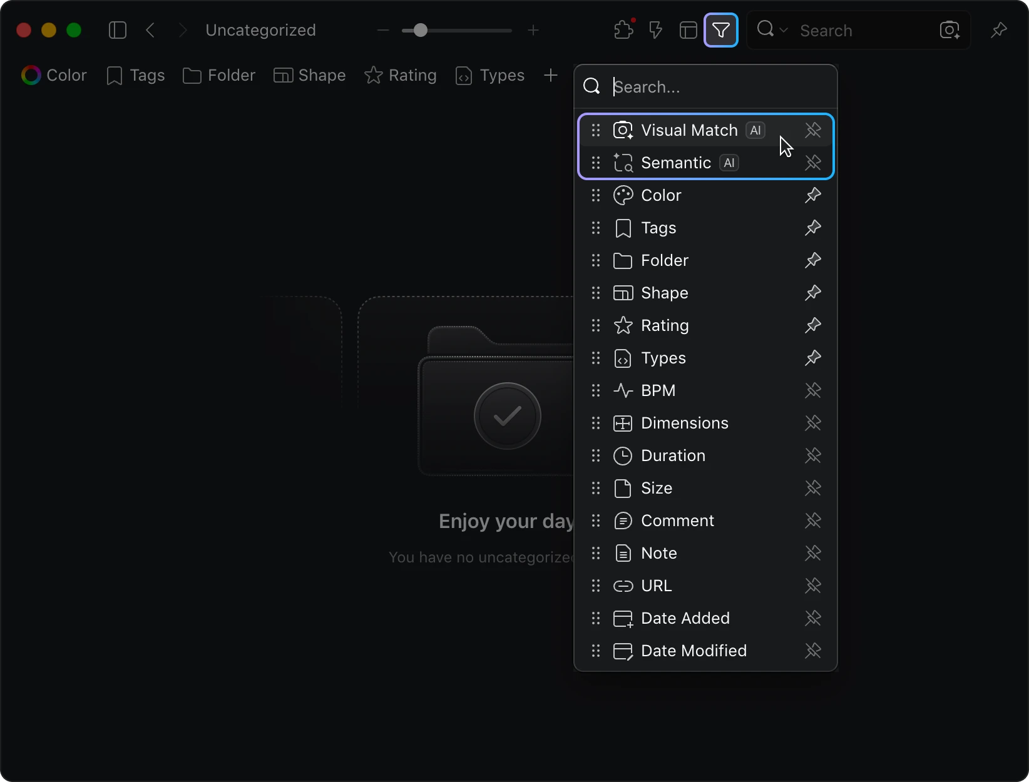Viewport: 1029px width, 782px height.
Task: Click the lightning bolt quick action icon
Action: coord(655,30)
